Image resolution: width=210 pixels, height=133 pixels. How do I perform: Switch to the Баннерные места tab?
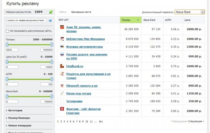tap(81, 12)
